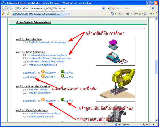Open lesson 3.1 Timeline link
Viewport: 159px width, 127px height.
pos(38,90)
